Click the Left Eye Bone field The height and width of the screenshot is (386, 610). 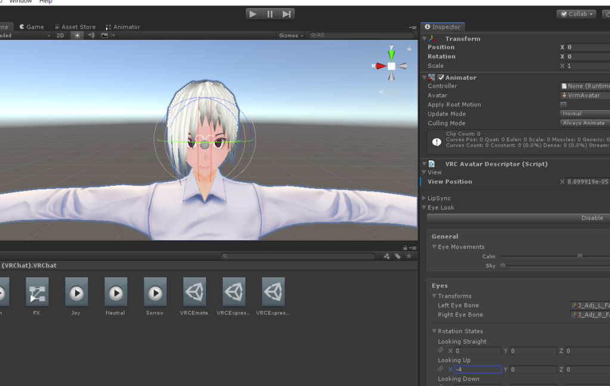click(x=590, y=306)
